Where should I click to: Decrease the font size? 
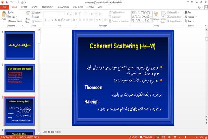[71, 14]
